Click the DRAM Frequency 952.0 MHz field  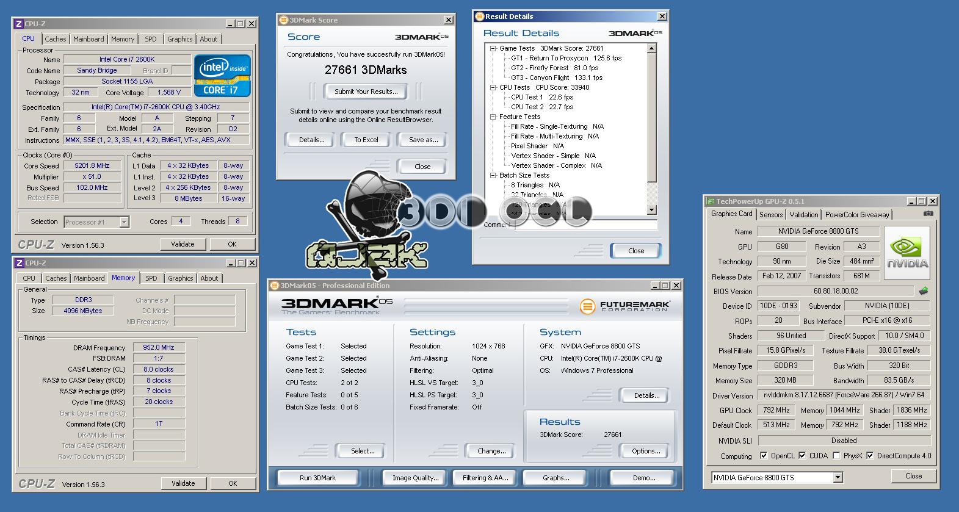tap(159, 347)
